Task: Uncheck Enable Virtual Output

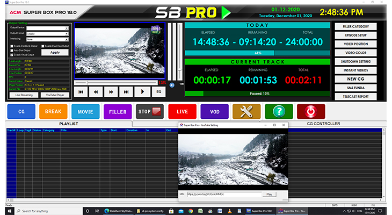Action: [12, 55]
